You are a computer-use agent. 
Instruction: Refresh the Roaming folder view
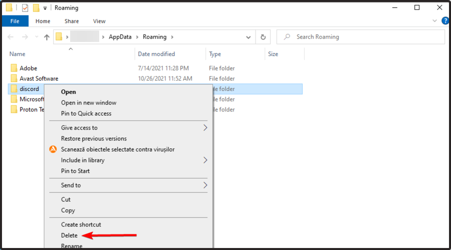pyautogui.click(x=263, y=37)
